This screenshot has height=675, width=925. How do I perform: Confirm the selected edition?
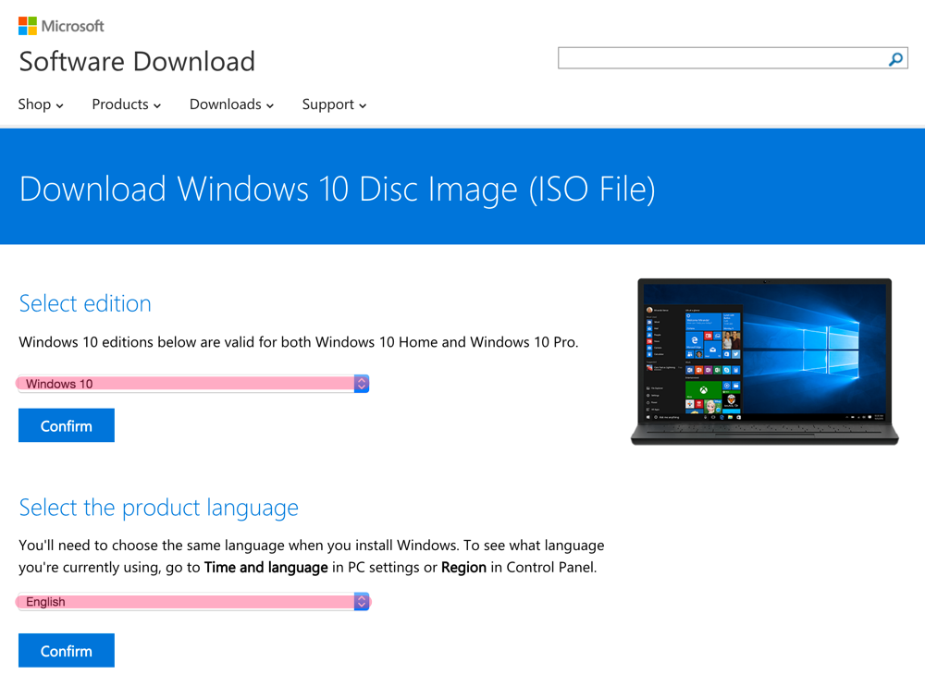coord(67,426)
